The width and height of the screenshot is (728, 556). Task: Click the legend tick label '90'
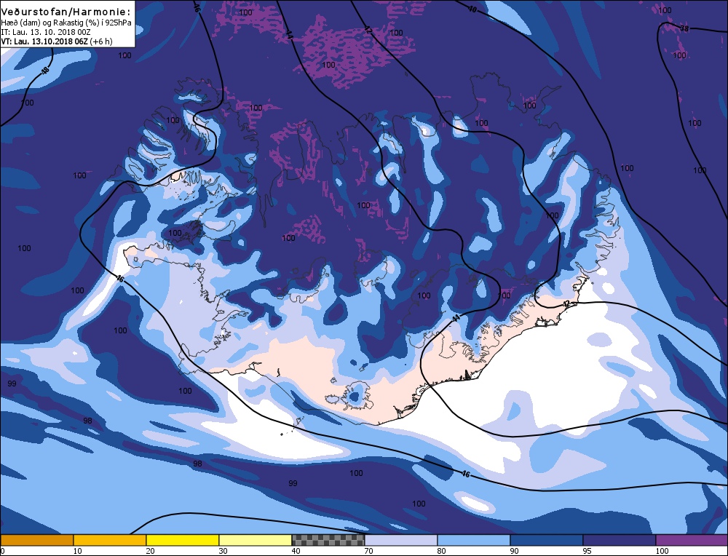tap(515, 551)
